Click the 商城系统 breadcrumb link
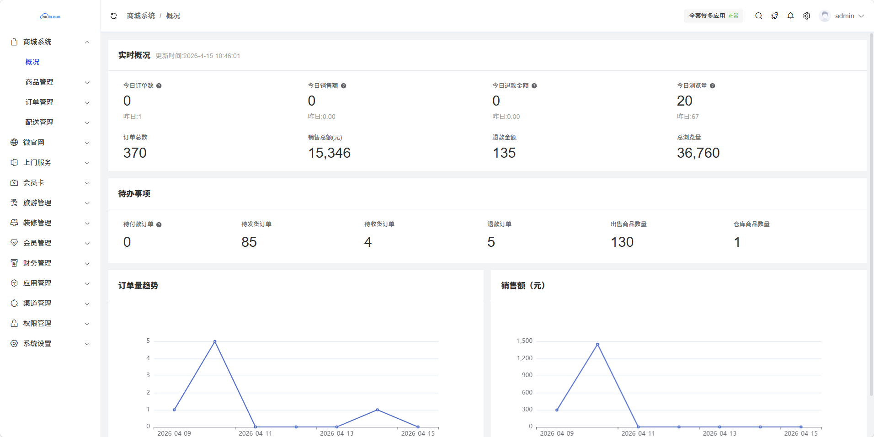 click(141, 16)
